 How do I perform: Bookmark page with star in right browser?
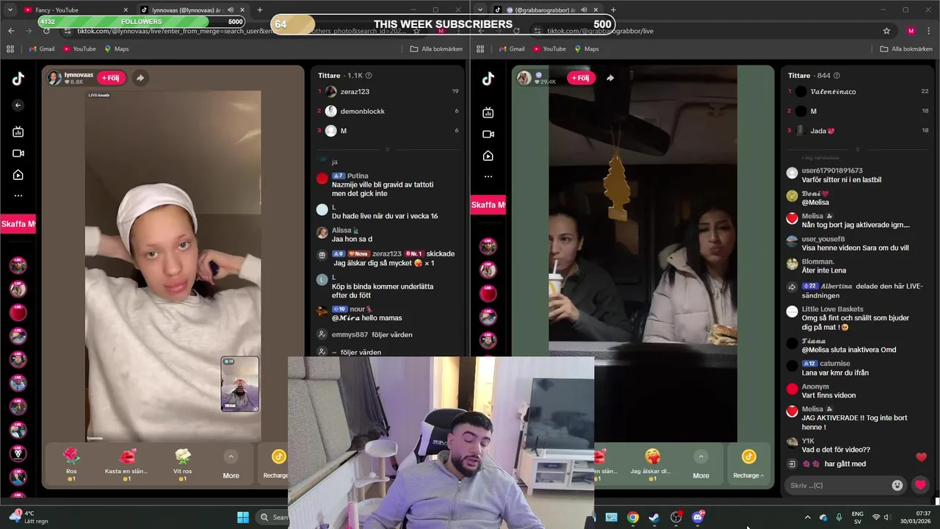[x=886, y=31]
